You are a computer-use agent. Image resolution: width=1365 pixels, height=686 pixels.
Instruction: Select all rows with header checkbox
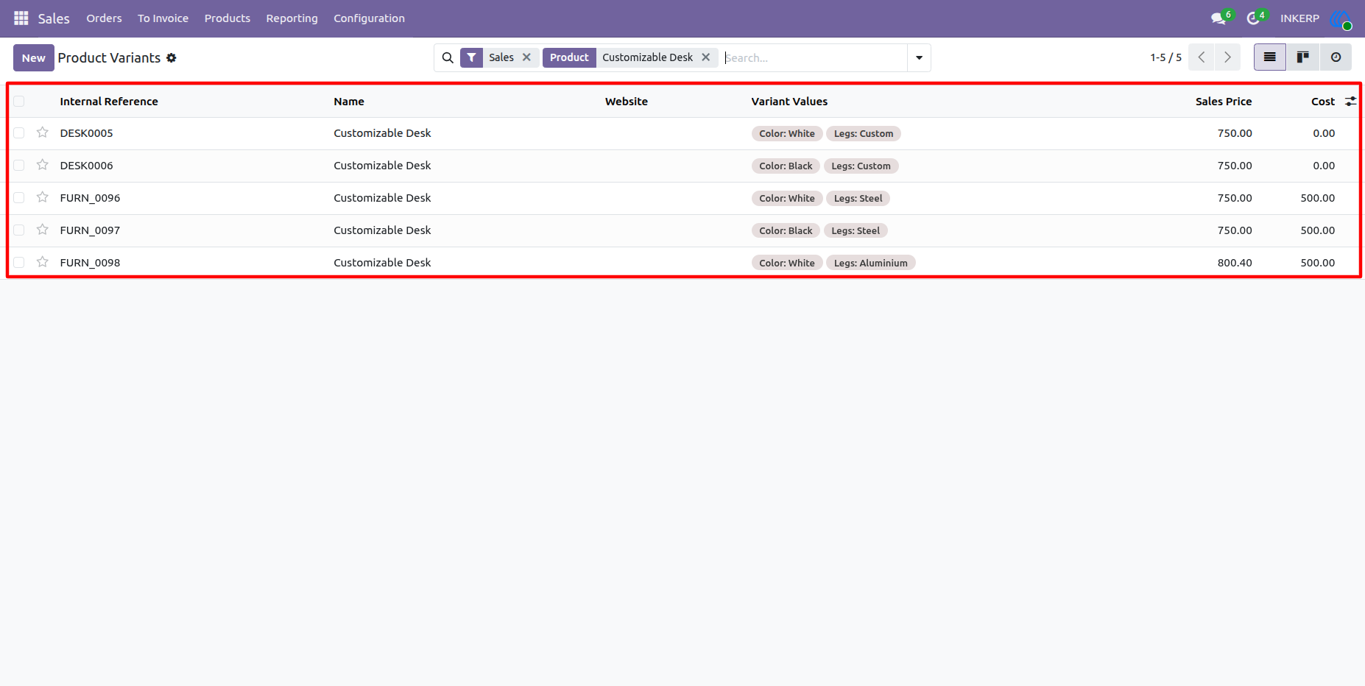(x=19, y=102)
